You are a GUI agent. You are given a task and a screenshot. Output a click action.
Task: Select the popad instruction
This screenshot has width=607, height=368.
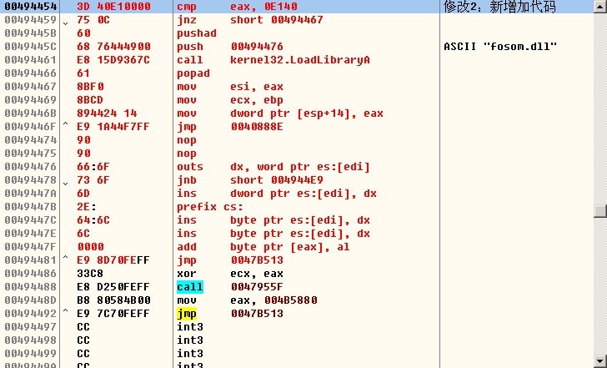coord(193,73)
